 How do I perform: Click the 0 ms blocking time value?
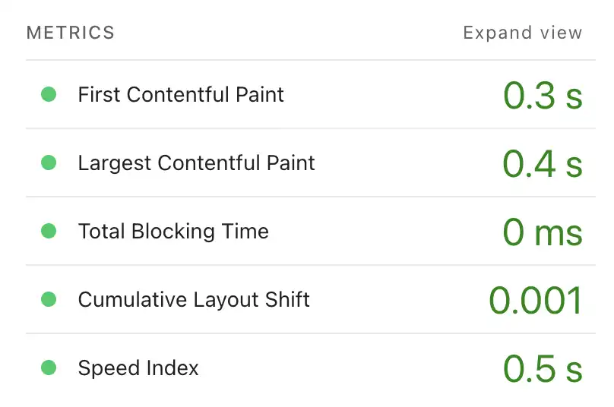[543, 232]
